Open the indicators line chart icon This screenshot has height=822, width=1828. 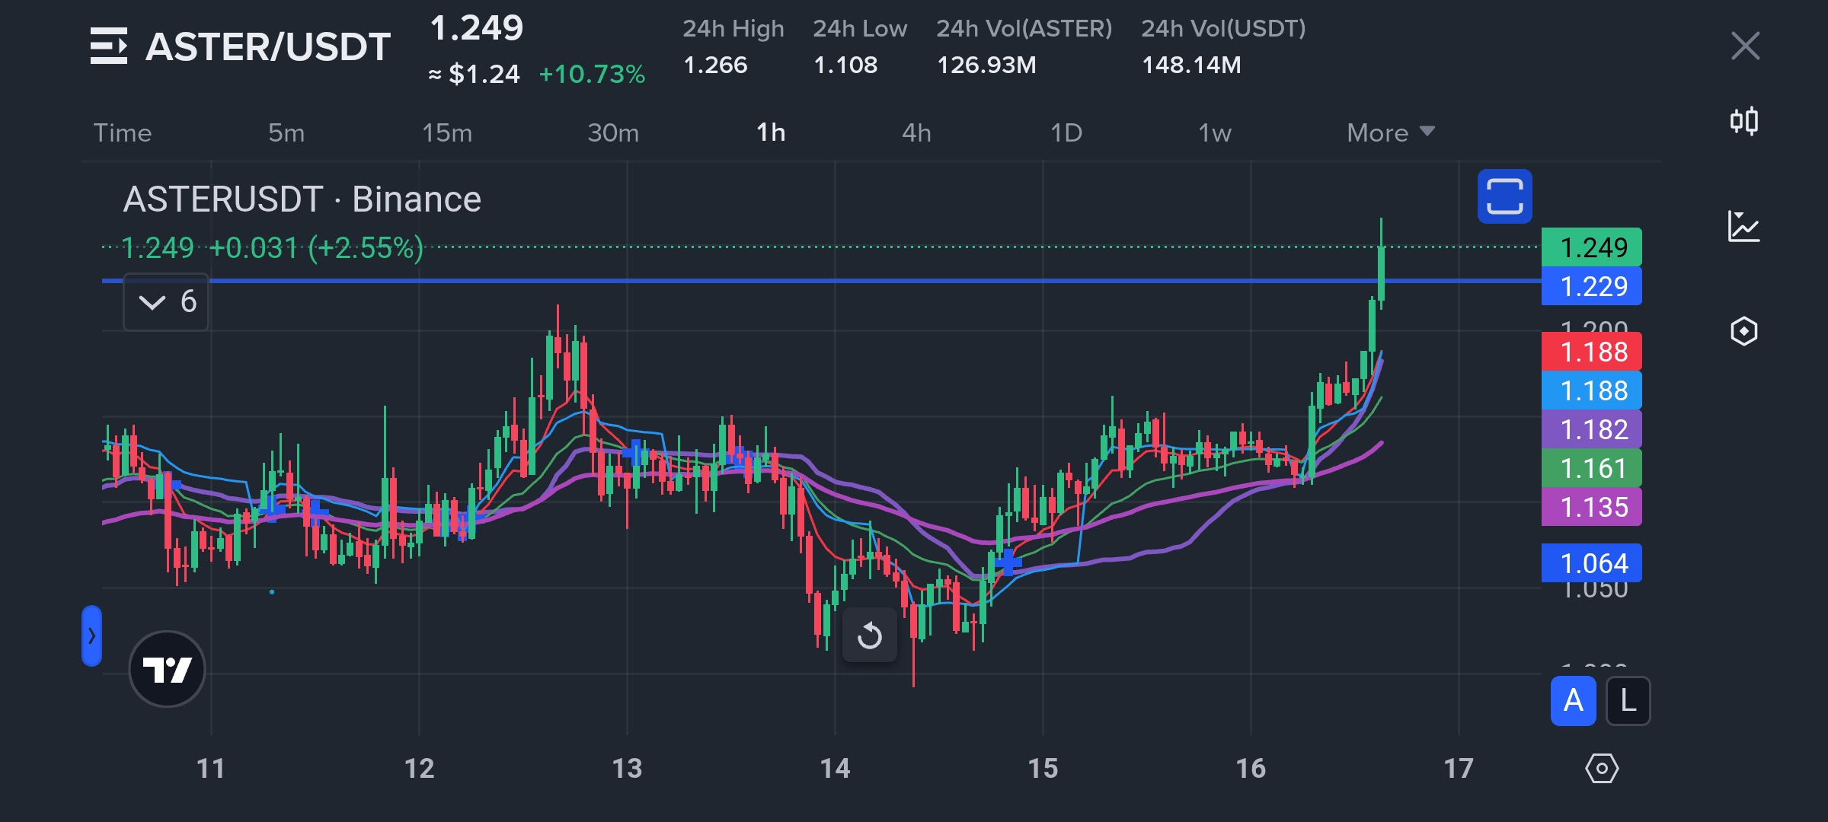tap(1743, 226)
